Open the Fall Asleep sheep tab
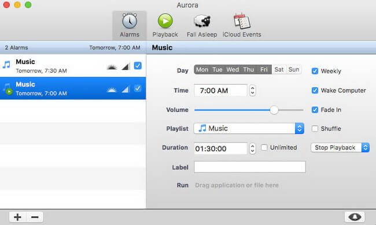 [202, 25]
